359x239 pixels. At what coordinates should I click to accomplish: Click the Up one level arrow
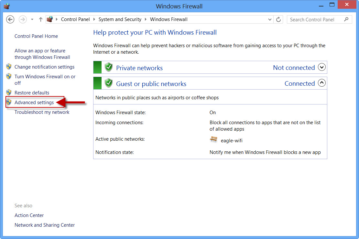click(x=40, y=19)
